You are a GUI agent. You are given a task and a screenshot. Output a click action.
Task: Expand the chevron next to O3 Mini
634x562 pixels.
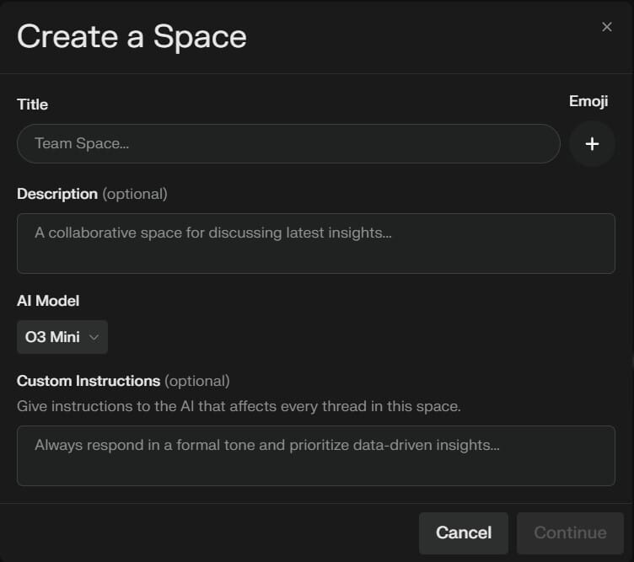click(x=94, y=337)
